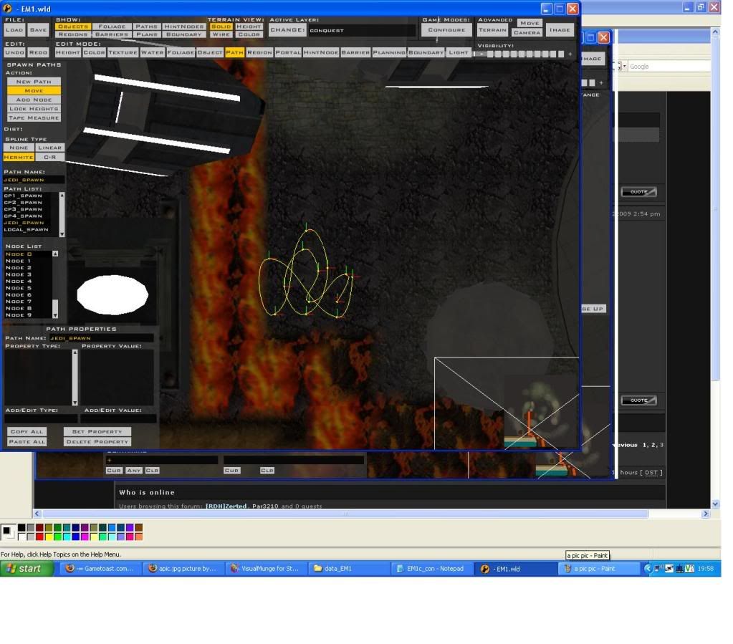The image size is (733, 644).
Task: Click the Add Node action
Action: coord(34,100)
